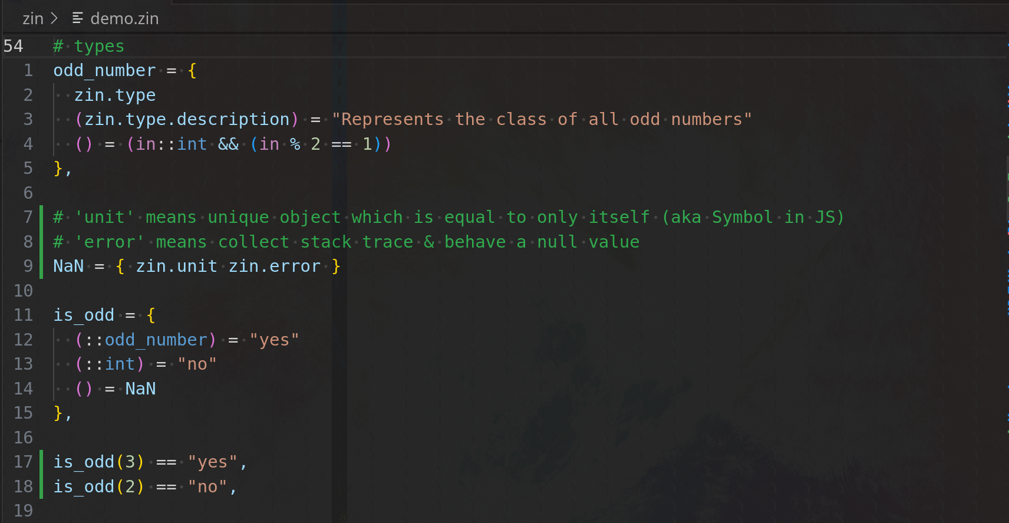Click the demo.zin file icon in breadcrumb
The height and width of the screenshot is (523, 1009).
(77, 18)
